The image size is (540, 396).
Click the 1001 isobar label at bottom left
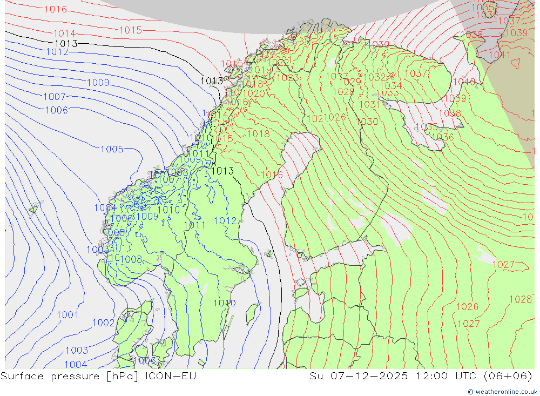pyautogui.click(x=67, y=314)
